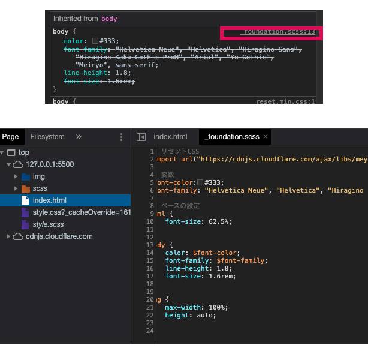Viewport: 368px width, 360px height.
Task: Select index.html in the file tree
Action: point(65,200)
